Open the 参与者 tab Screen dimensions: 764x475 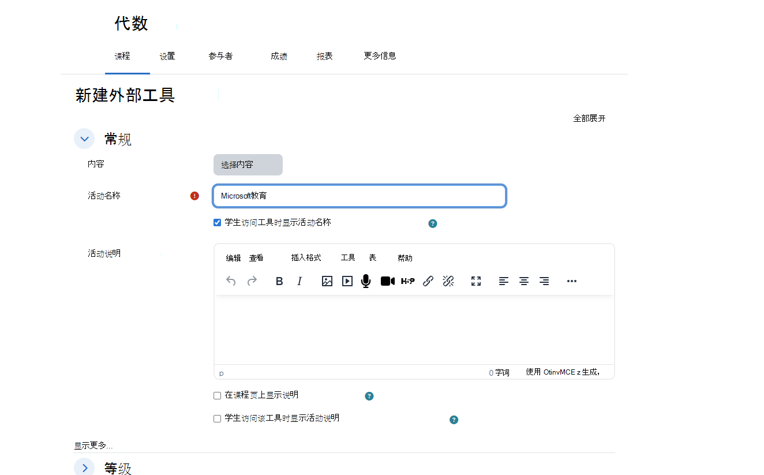(x=220, y=56)
